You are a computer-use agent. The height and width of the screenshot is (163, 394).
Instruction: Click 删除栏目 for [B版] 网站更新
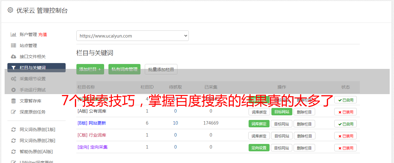(304, 124)
